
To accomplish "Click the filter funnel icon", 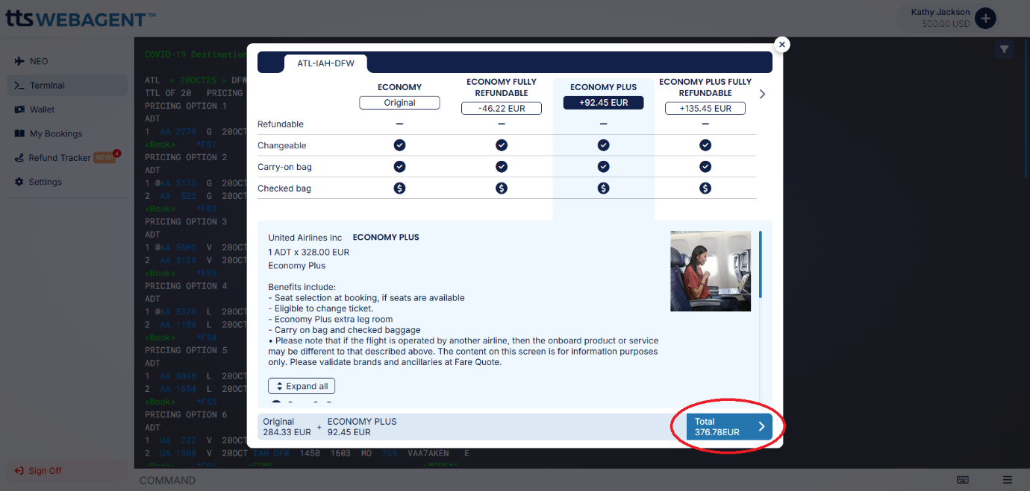I will click(1005, 50).
